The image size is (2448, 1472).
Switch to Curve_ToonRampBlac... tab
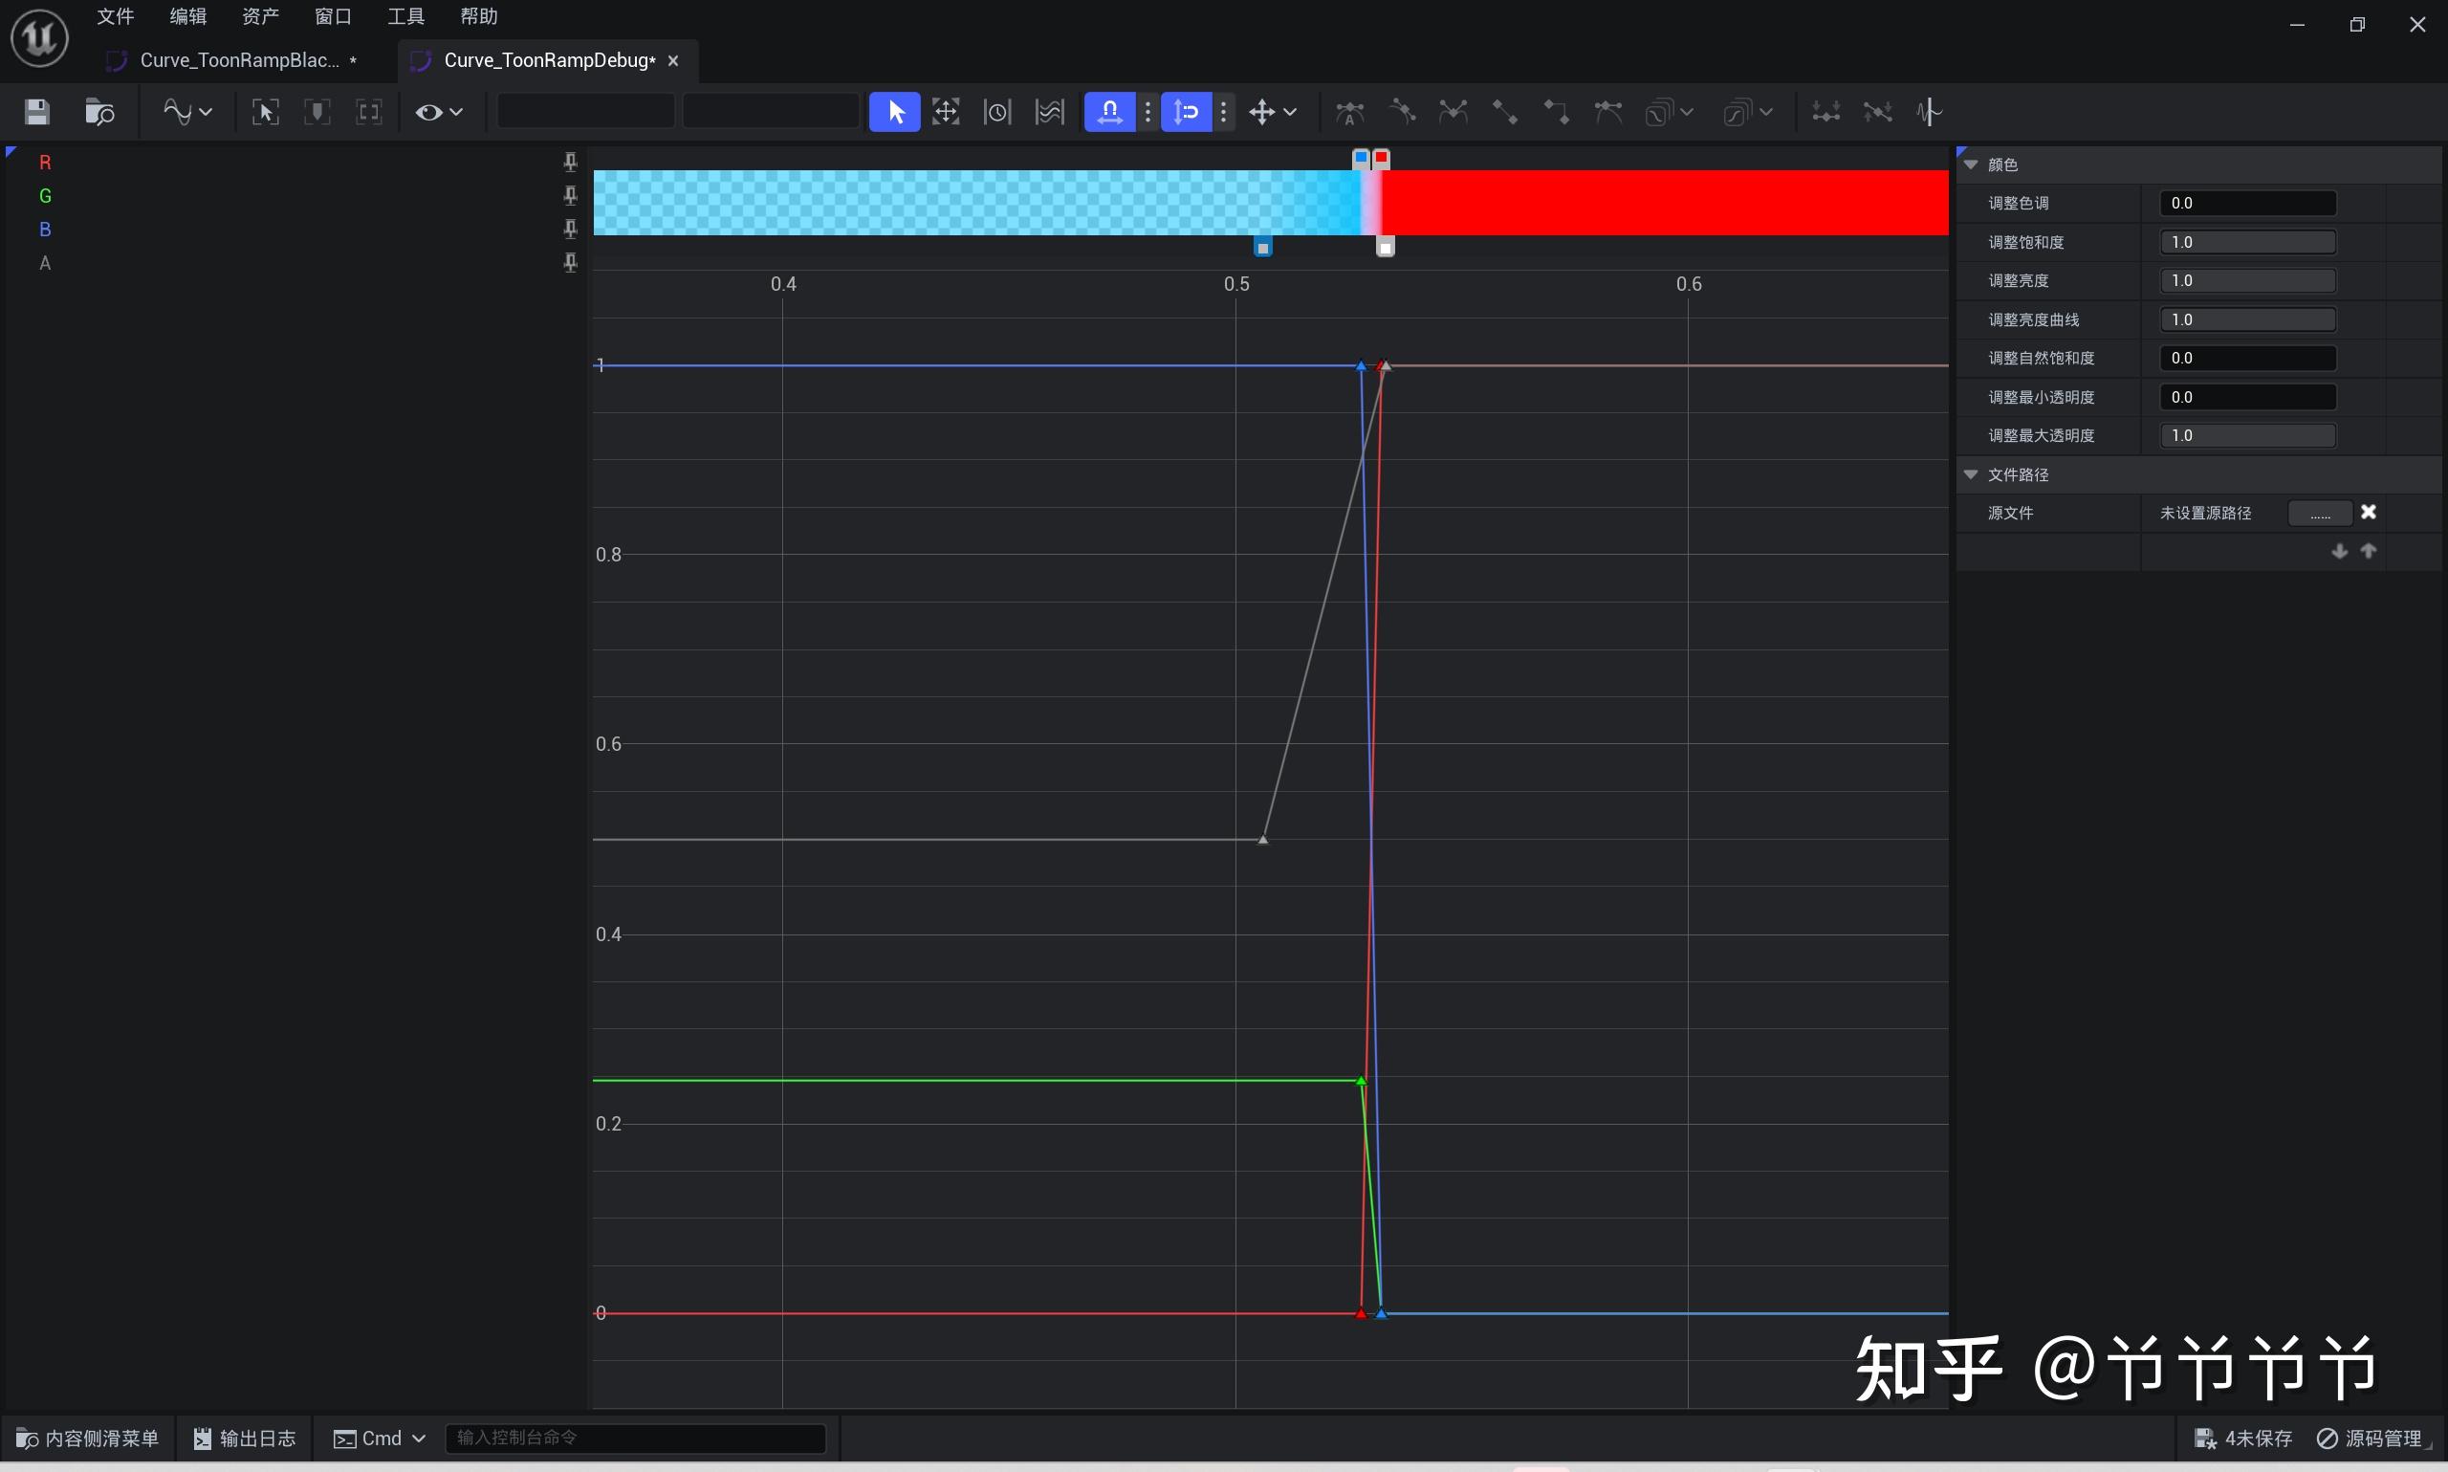pos(239,60)
